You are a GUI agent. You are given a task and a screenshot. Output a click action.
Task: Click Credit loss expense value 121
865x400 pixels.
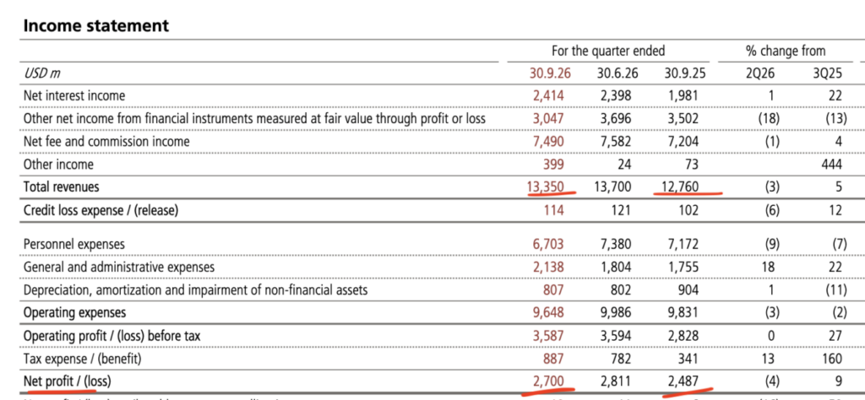coord(623,210)
